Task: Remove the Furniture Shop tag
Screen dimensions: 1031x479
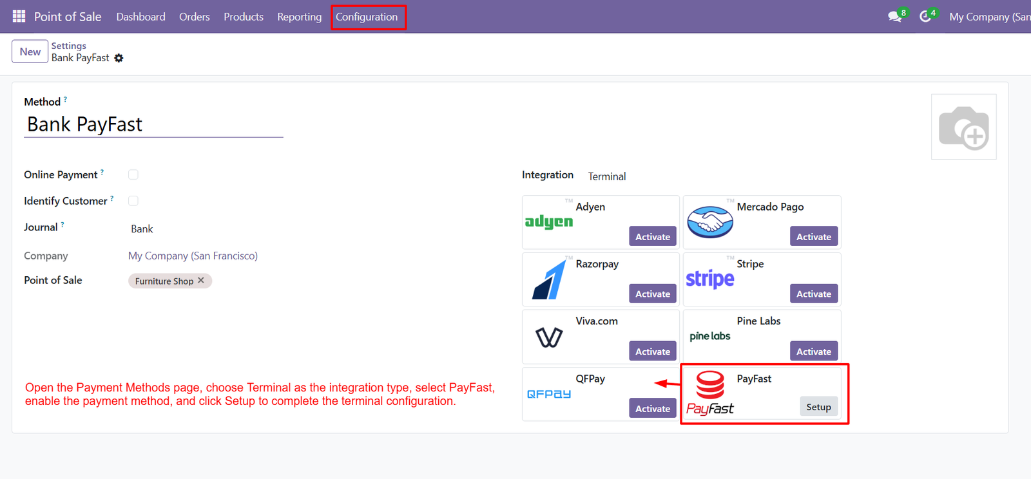Action: coord(201,281)
